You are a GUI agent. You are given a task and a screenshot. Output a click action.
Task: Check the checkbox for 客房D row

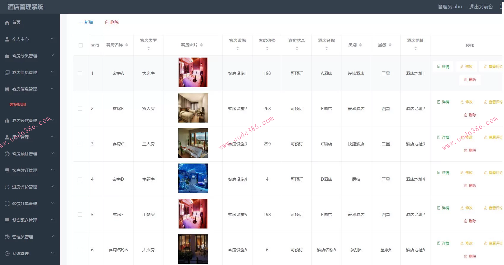click(x=80, y=179)
